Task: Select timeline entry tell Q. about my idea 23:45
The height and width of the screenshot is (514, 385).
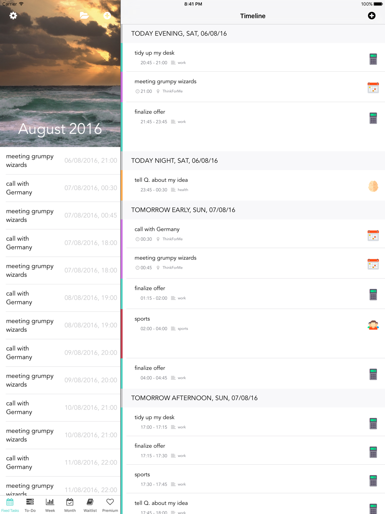Action: [x=253, y=185]
